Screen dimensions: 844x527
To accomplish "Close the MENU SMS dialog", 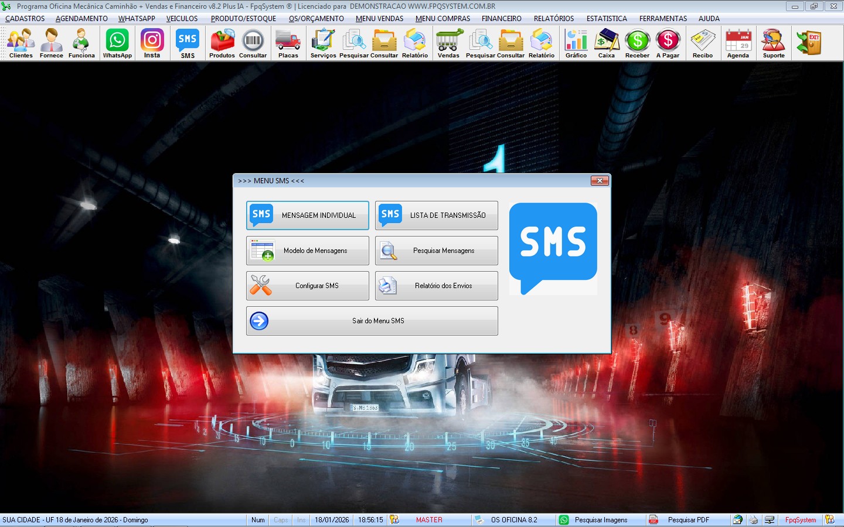I will [599, 181].
